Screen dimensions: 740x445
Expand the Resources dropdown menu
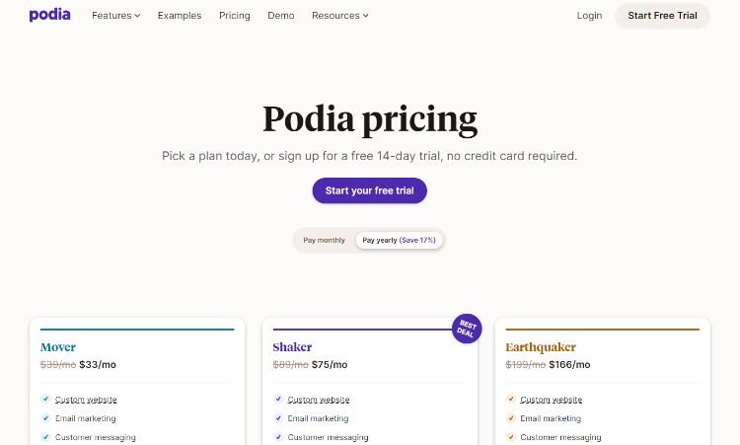click(x=339, y=16)
